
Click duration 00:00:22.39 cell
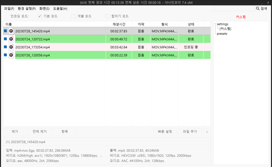[x=119, y=55]
